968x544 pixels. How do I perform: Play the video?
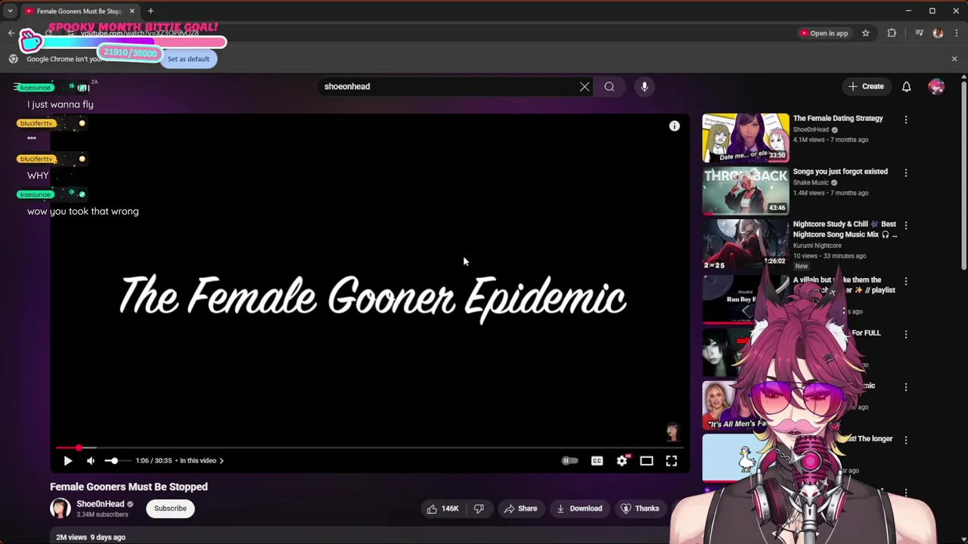67,460
